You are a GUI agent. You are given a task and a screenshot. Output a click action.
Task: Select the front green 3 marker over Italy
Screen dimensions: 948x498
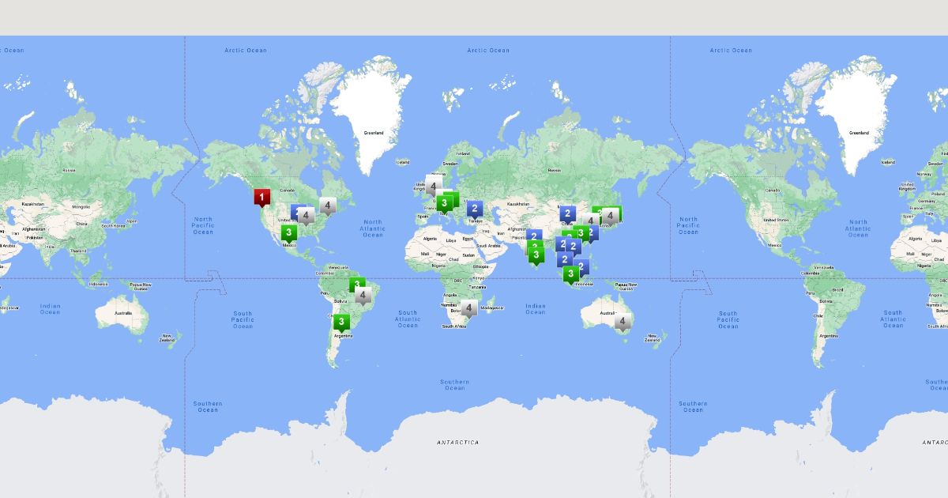(445, 204)
